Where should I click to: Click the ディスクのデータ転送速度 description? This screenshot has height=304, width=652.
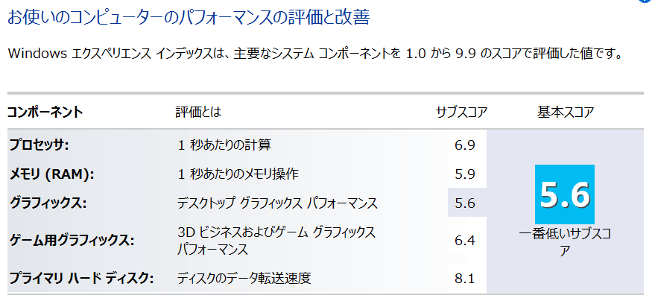pos(244,279)
